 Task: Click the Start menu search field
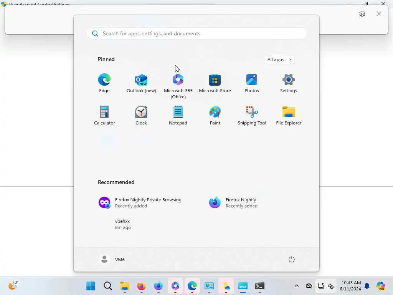pyautogui.click(x=196, y=33)
